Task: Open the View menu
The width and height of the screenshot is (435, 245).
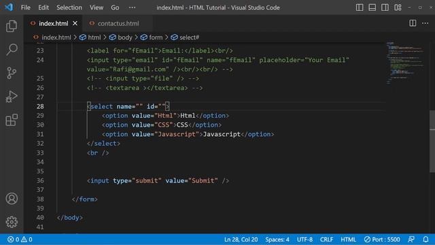Action: 97,7
